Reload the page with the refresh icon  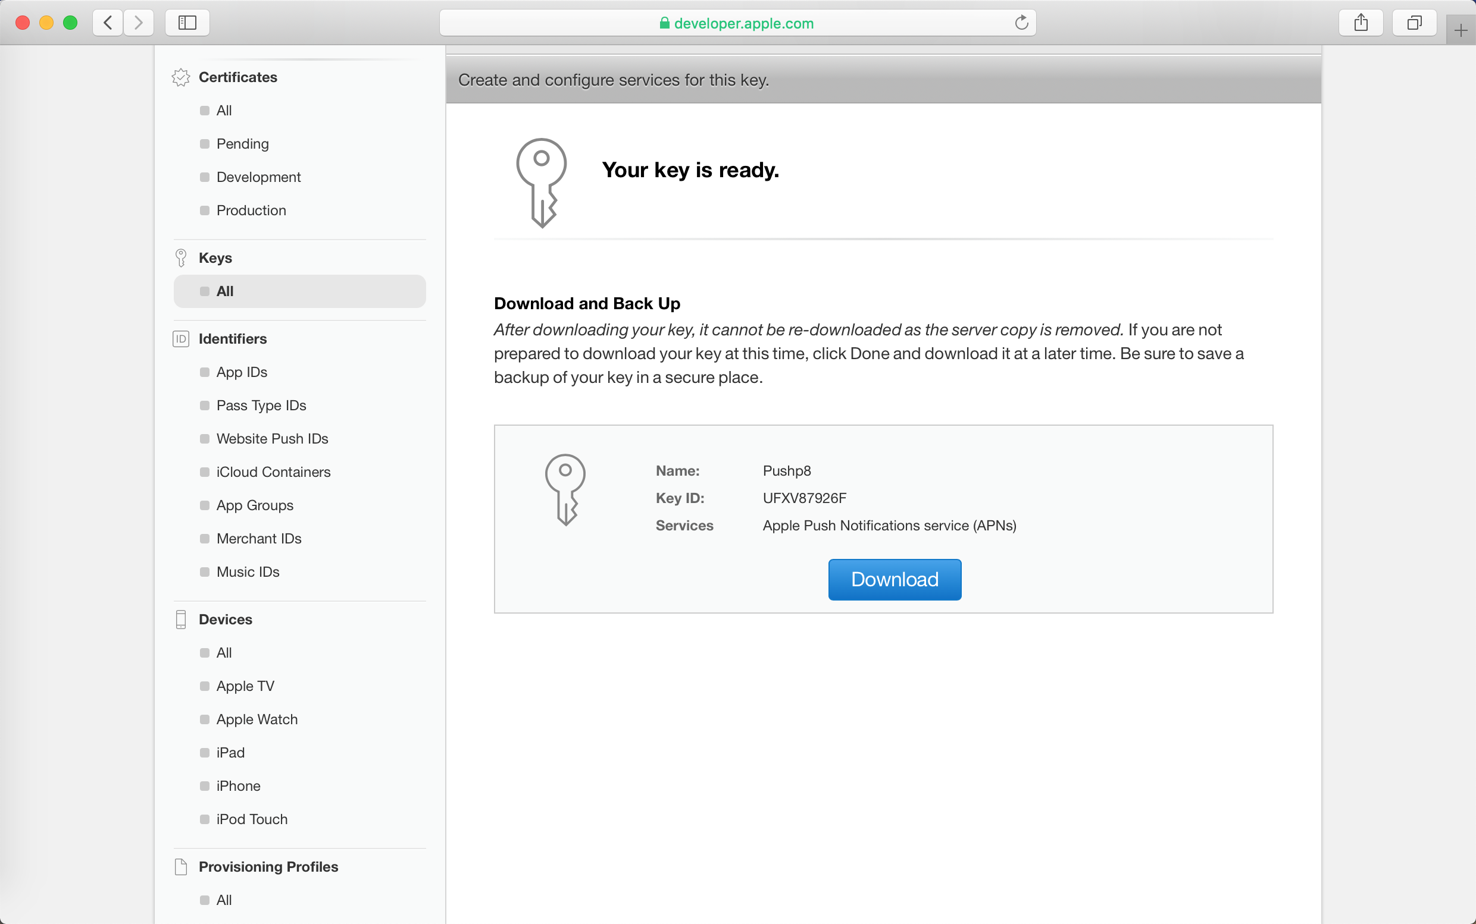click(1021, 23)
